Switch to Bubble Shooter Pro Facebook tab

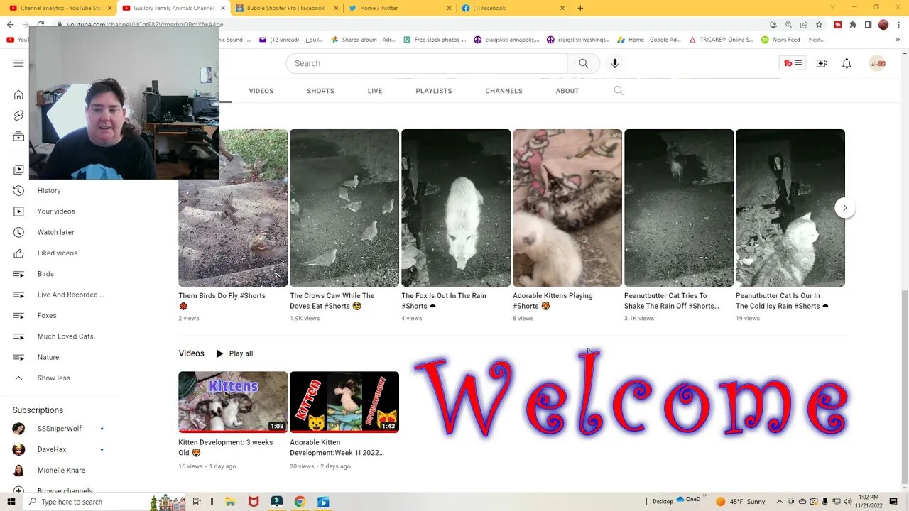tap(287, 8)
